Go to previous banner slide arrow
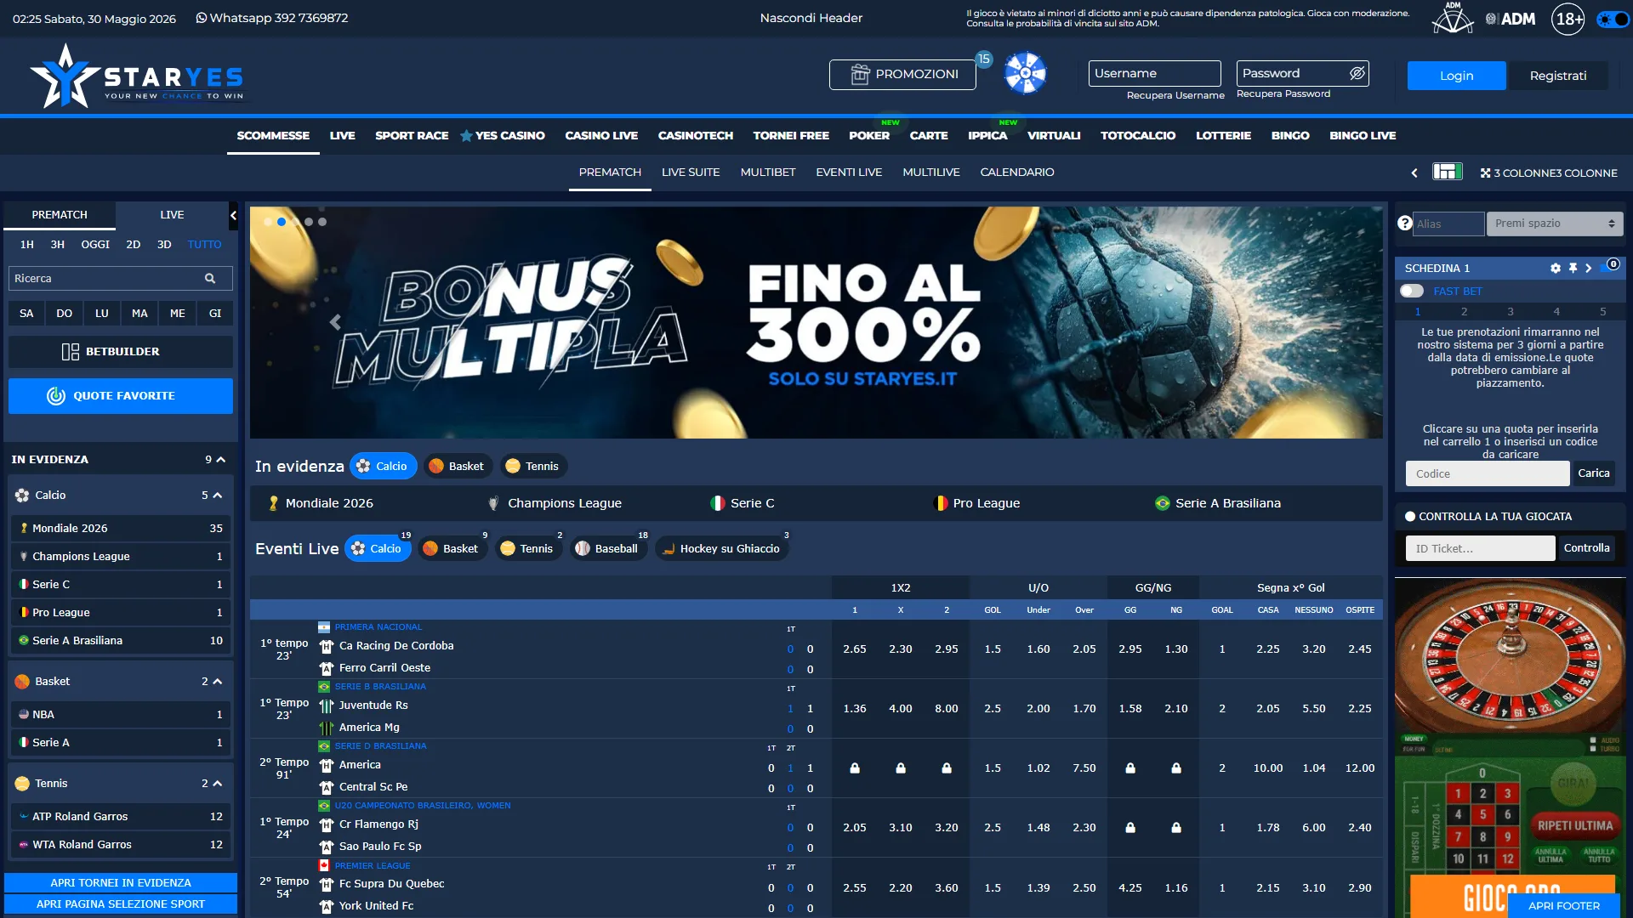Image resolution: width=1633 pixels, height=918 pixels. click(x=335, y=322)
